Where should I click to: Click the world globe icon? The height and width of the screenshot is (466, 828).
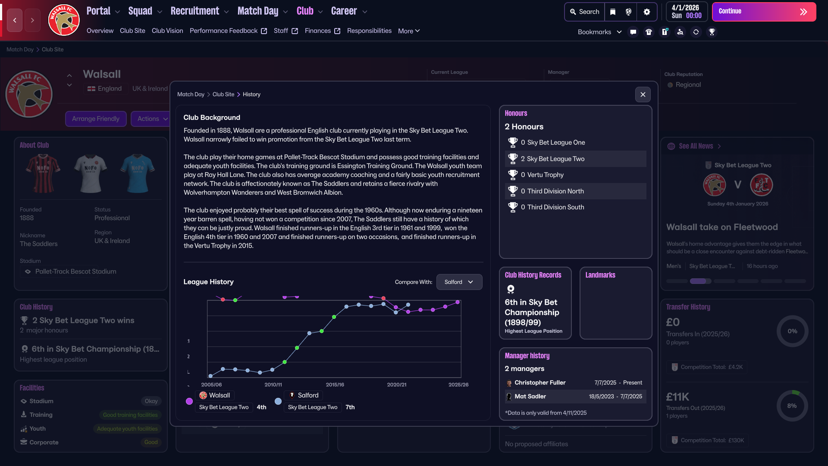coord(629,12)
